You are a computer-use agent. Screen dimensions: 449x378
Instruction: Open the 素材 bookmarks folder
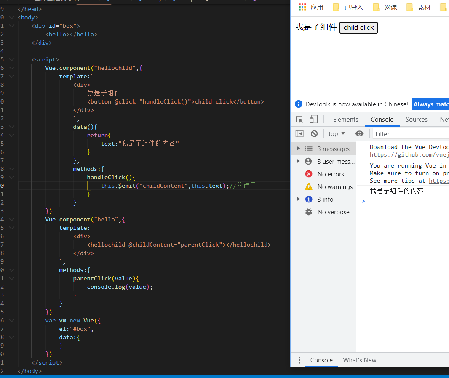pyautogui.click(x=418, y=8)
